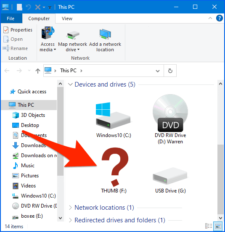Viewport: 225px width, 232px height.
Task: Select the THUMB (F:) drive label
Action: point(114,191)
